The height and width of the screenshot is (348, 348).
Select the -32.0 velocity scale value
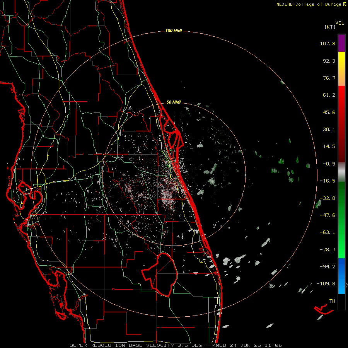pyautogui.click(x=328, y=198)
